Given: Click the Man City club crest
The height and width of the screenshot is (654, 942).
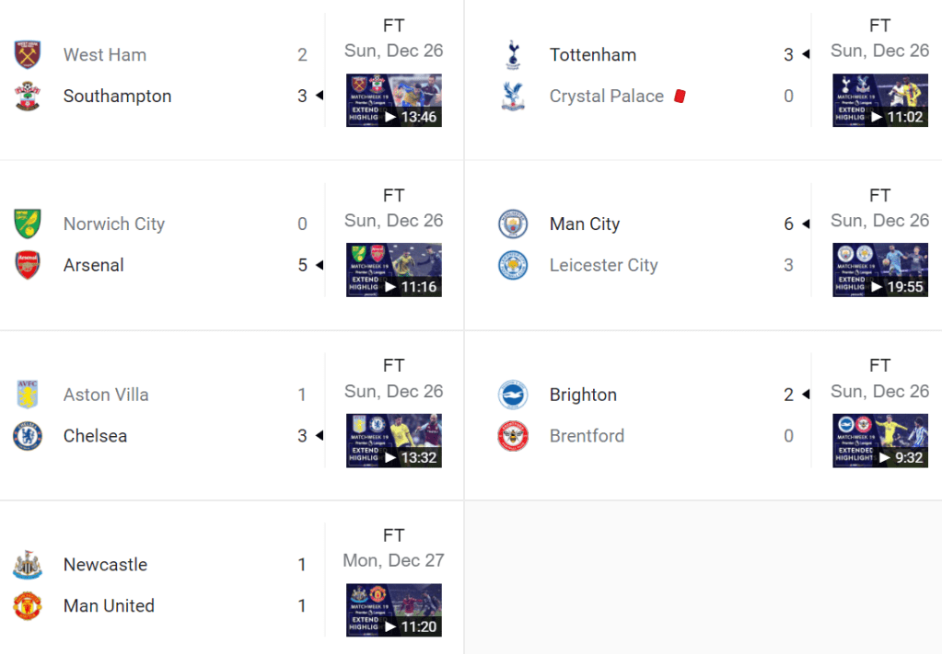Looking at the screenshot, I should click(513, 224).
